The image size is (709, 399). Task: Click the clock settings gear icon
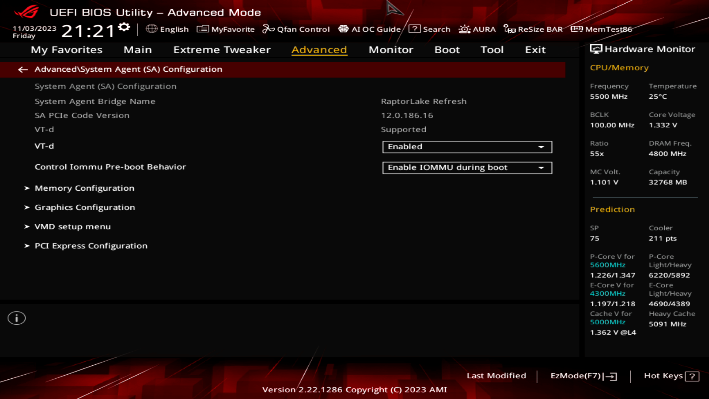point(124,26)
